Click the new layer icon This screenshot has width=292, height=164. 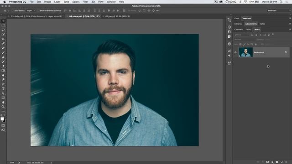point(282,162)
